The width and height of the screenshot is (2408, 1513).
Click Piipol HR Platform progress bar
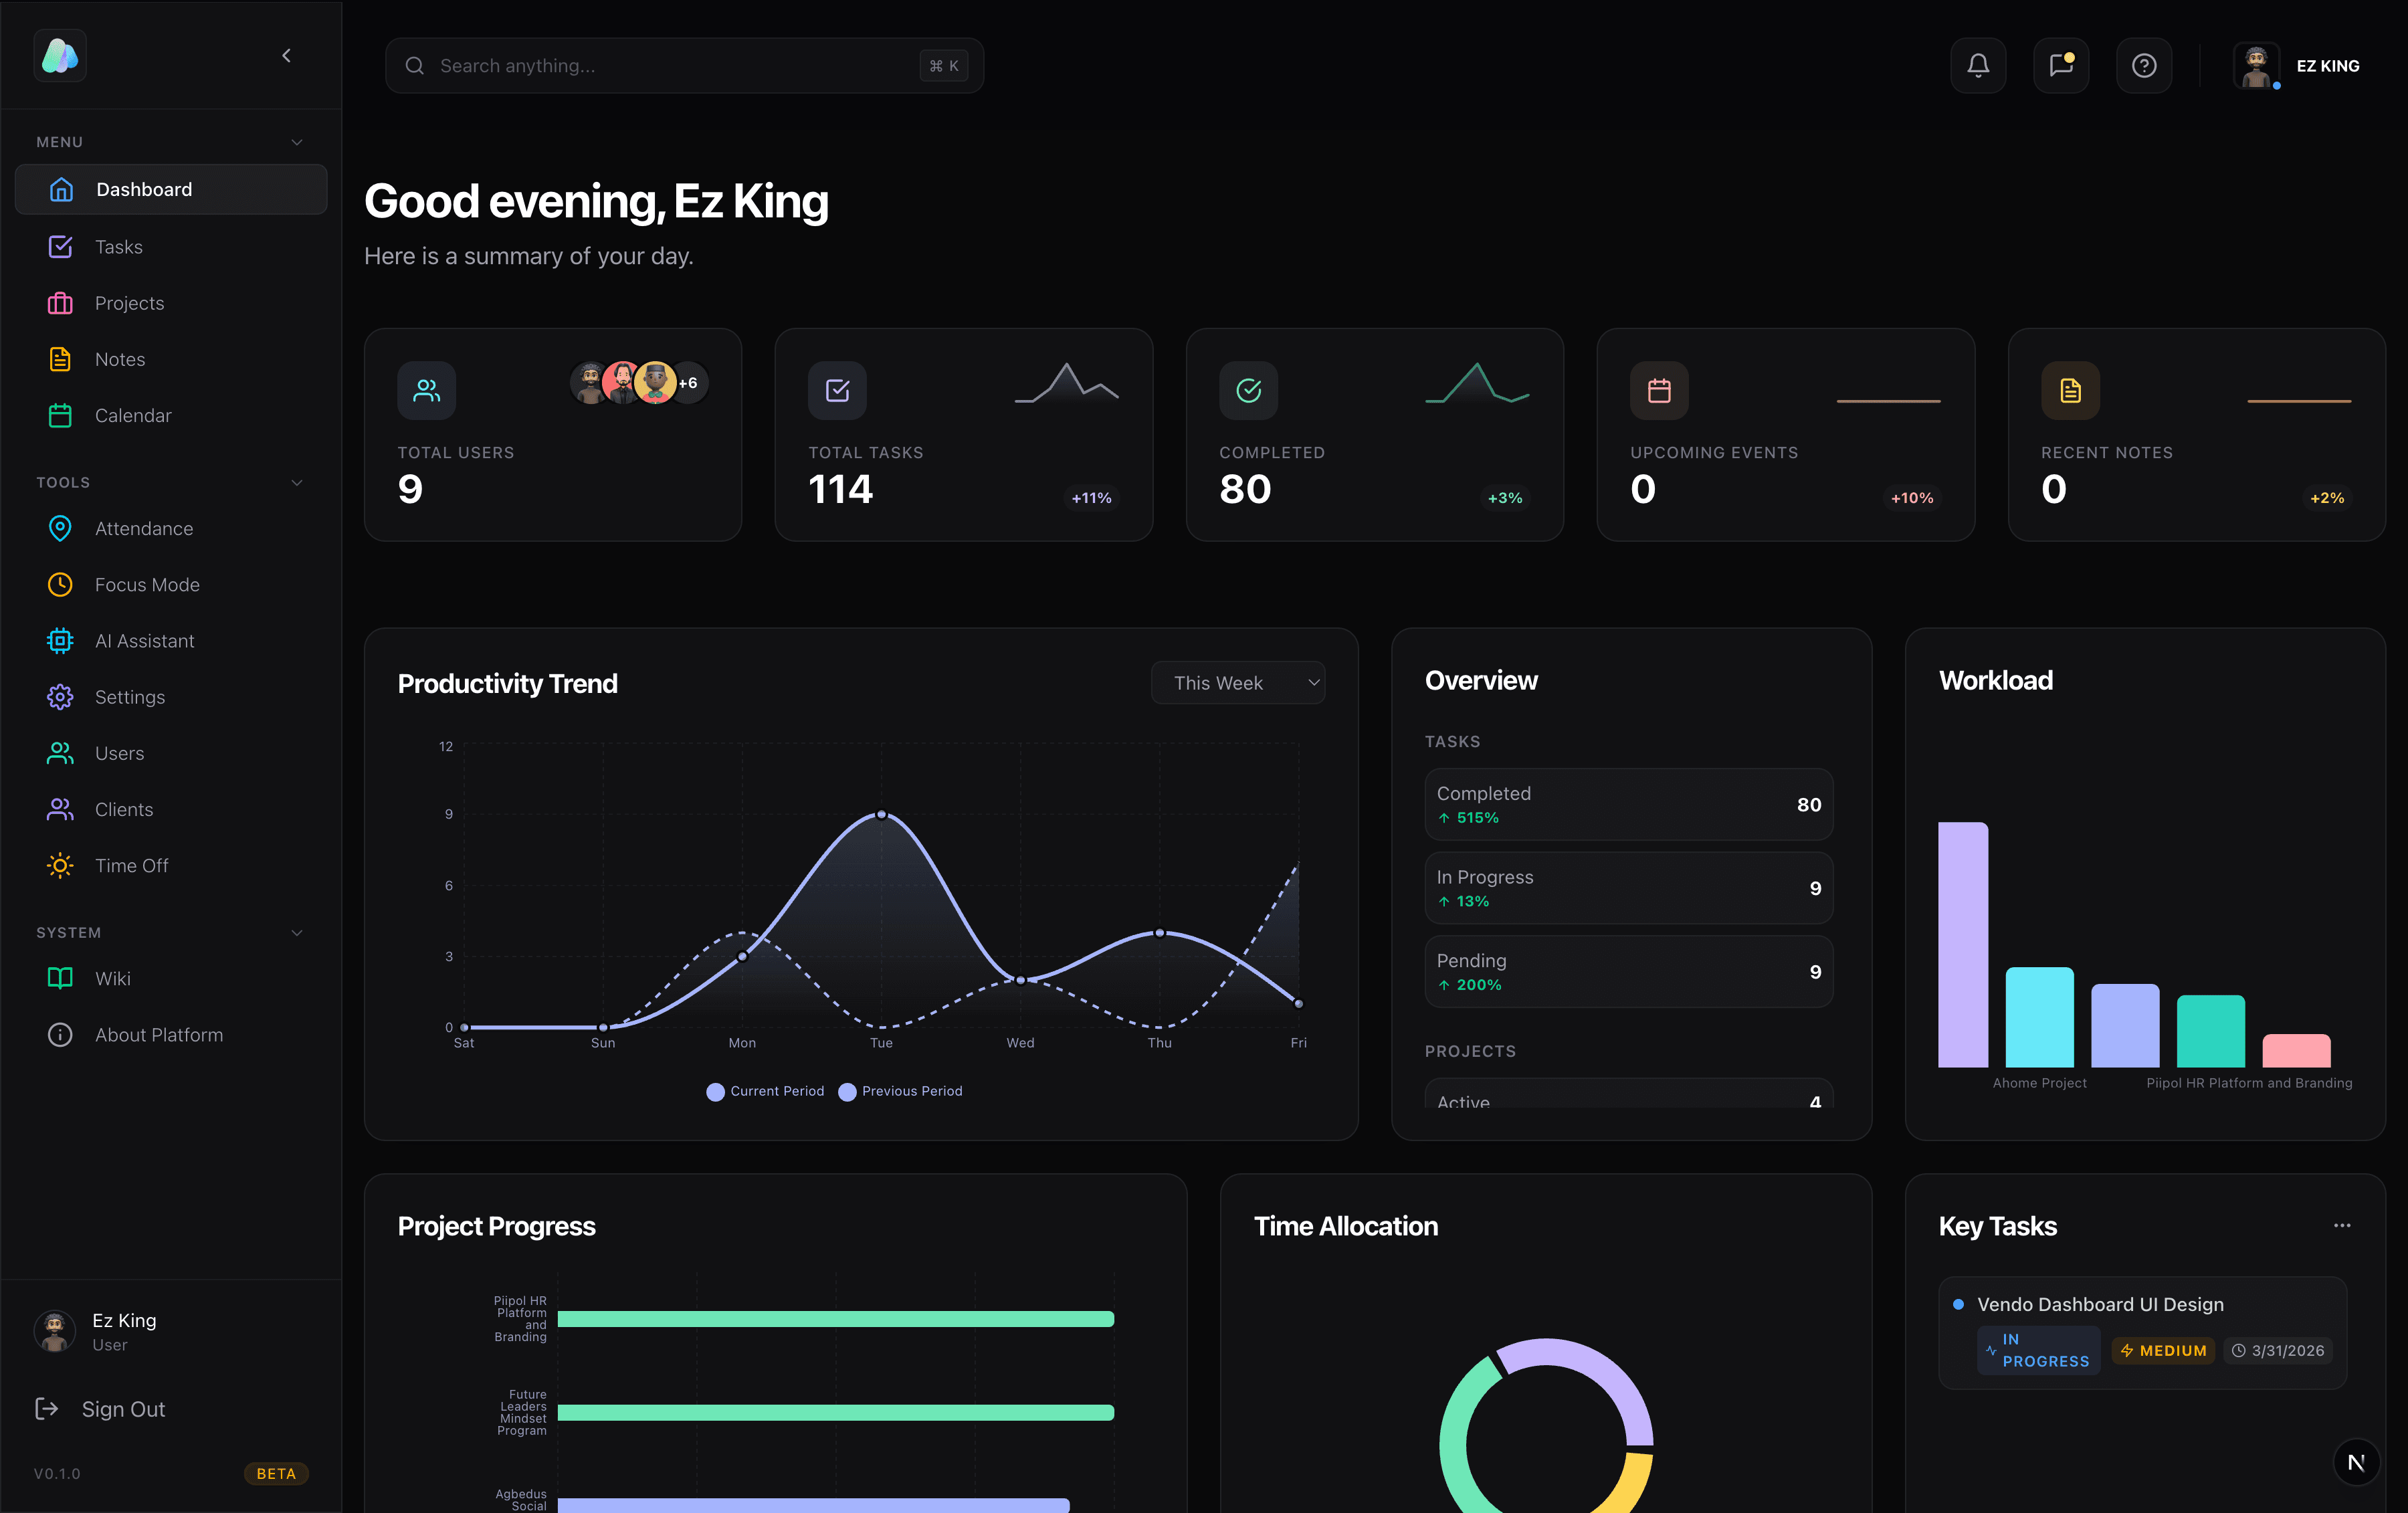click(835, 1319)
